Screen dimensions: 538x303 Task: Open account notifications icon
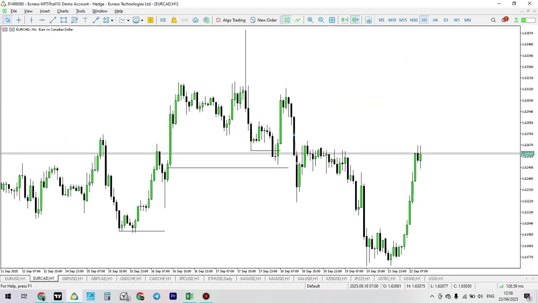coord(504,20)
